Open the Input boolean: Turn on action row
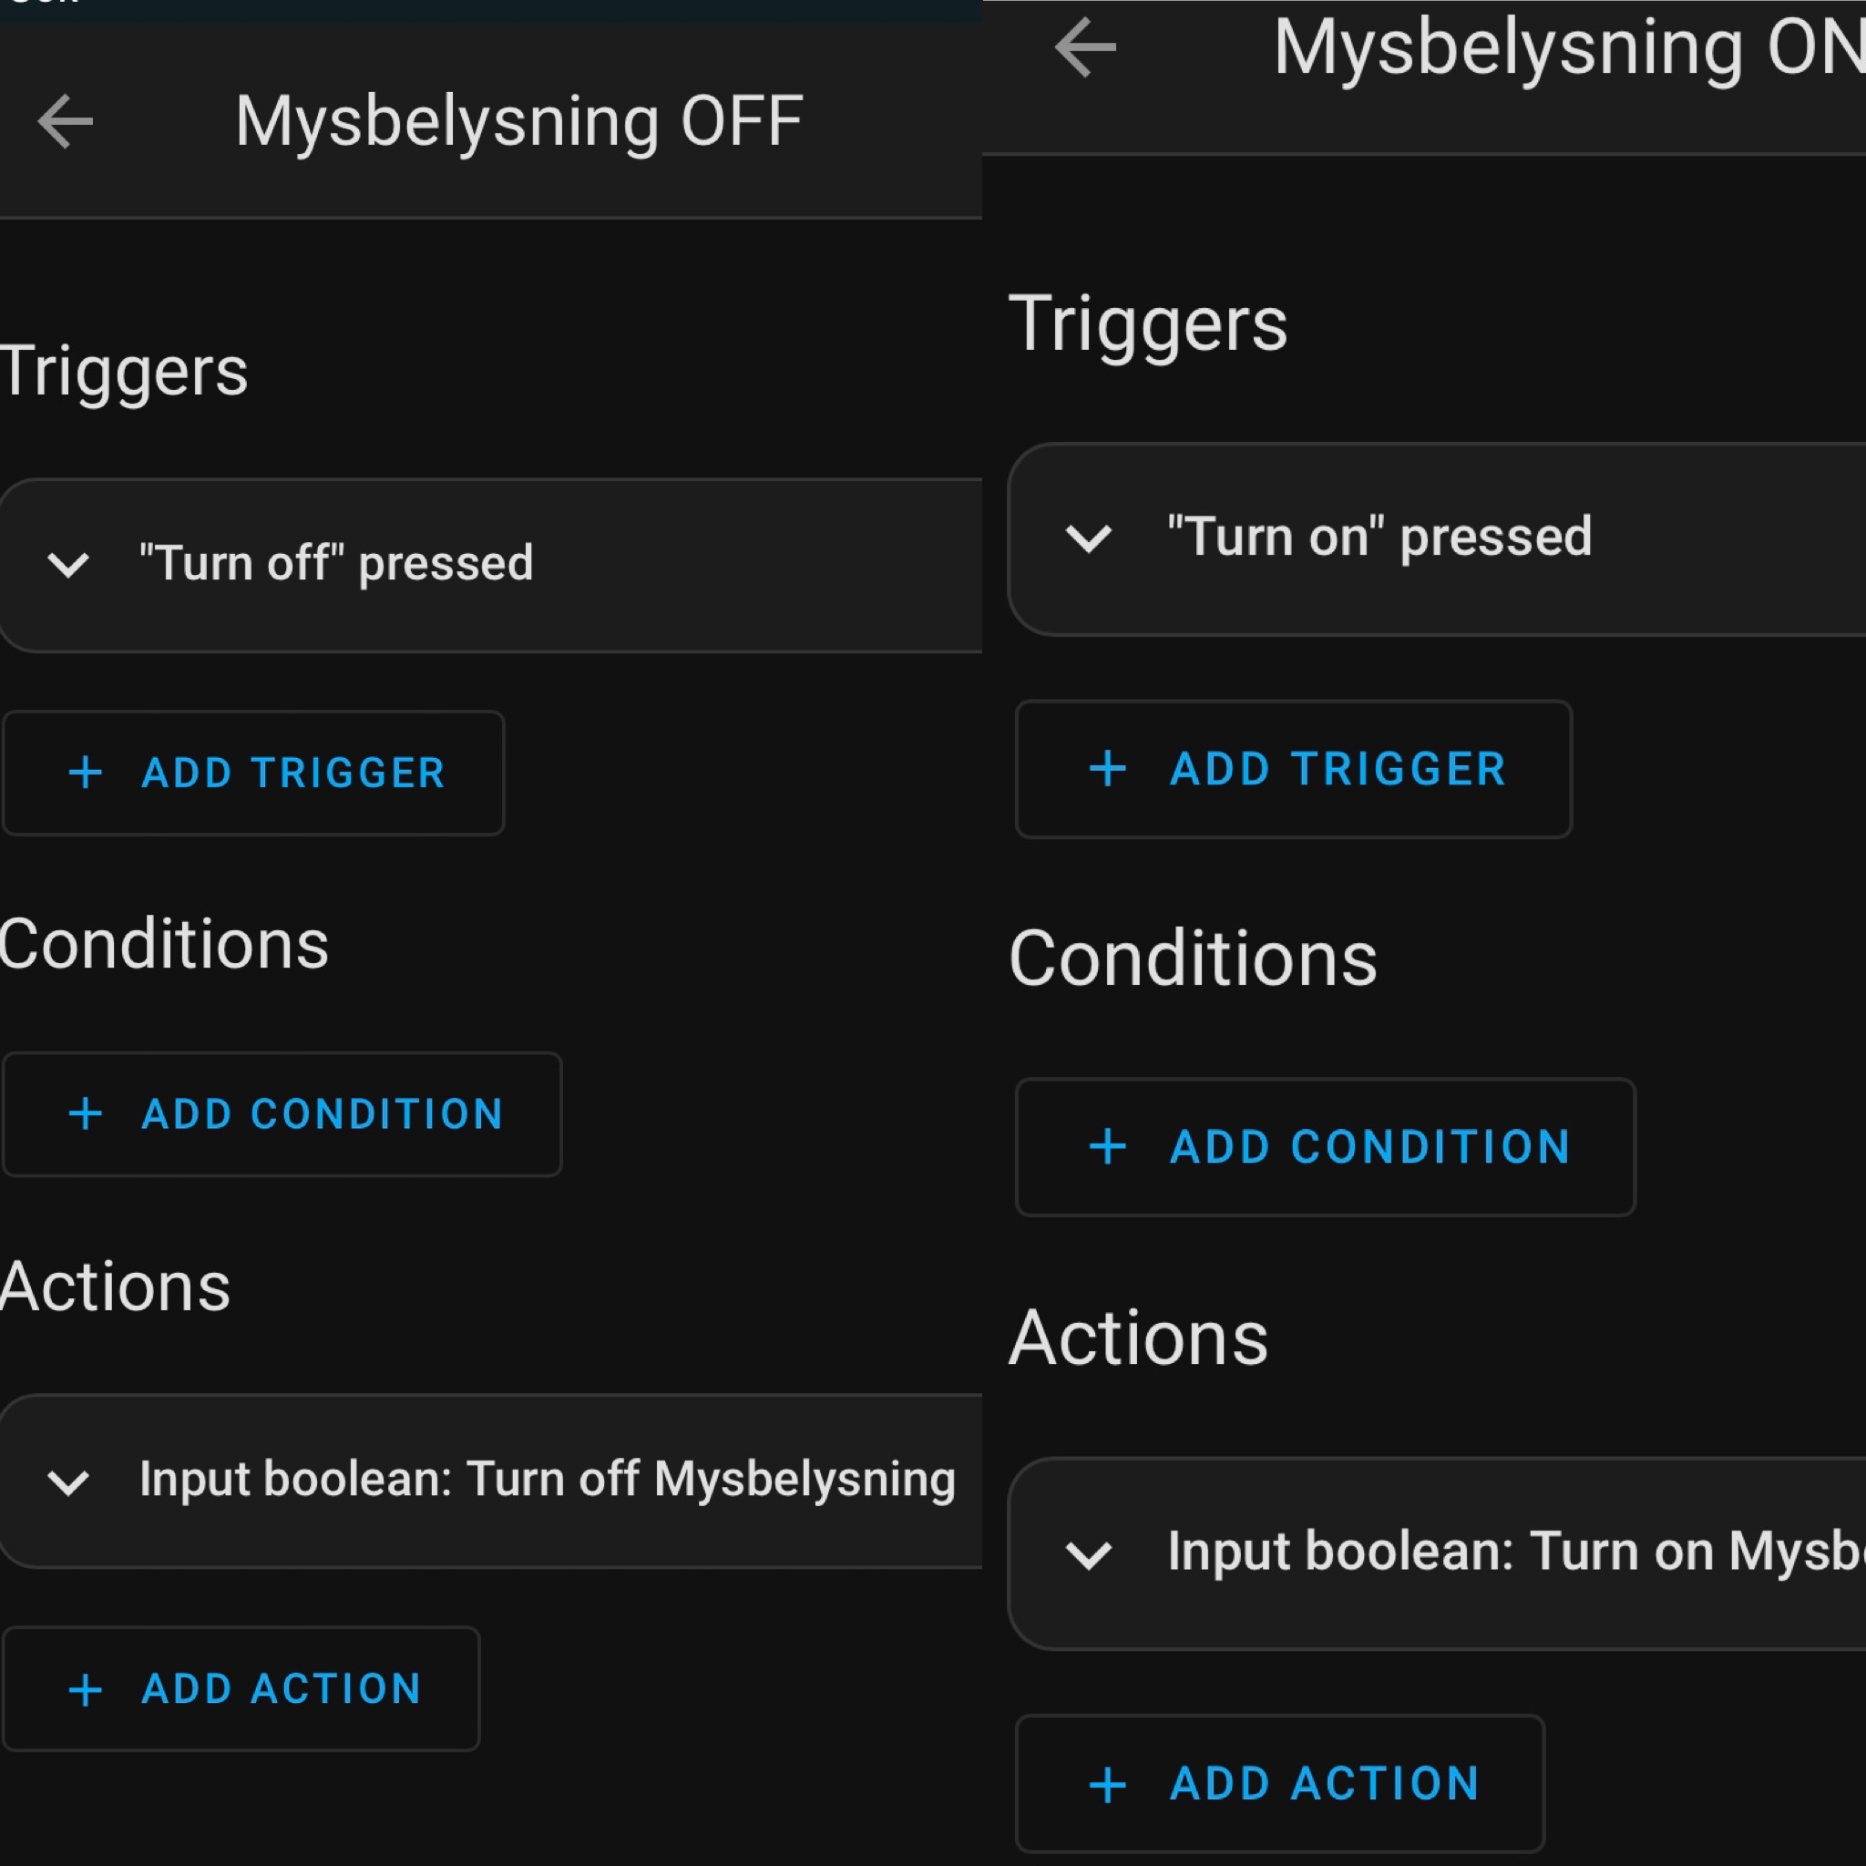Viewport: 1866px width, 1866px height. tap(1507, 1553)
